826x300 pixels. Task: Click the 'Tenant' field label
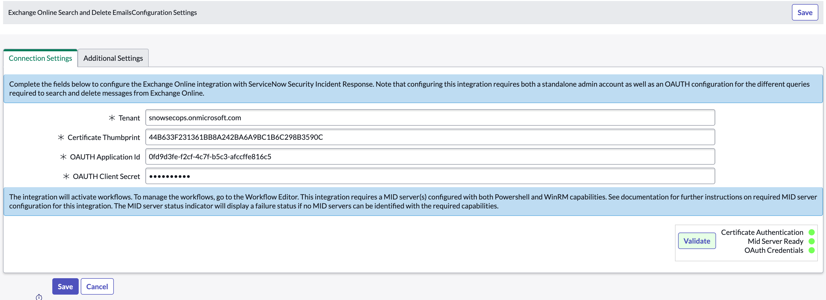(x=129, y=118)
